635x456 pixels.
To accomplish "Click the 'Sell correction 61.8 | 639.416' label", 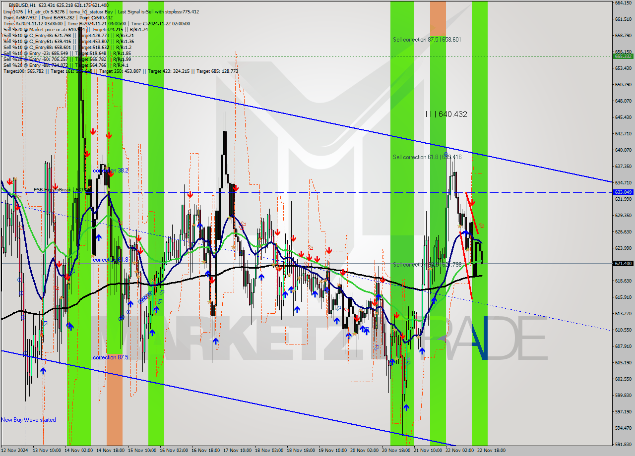I will [x=427, y=157].
